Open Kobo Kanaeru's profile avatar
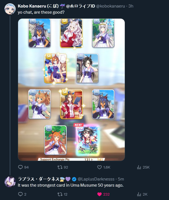The height and width of the screenshot is (200, 169). point(10,9)
